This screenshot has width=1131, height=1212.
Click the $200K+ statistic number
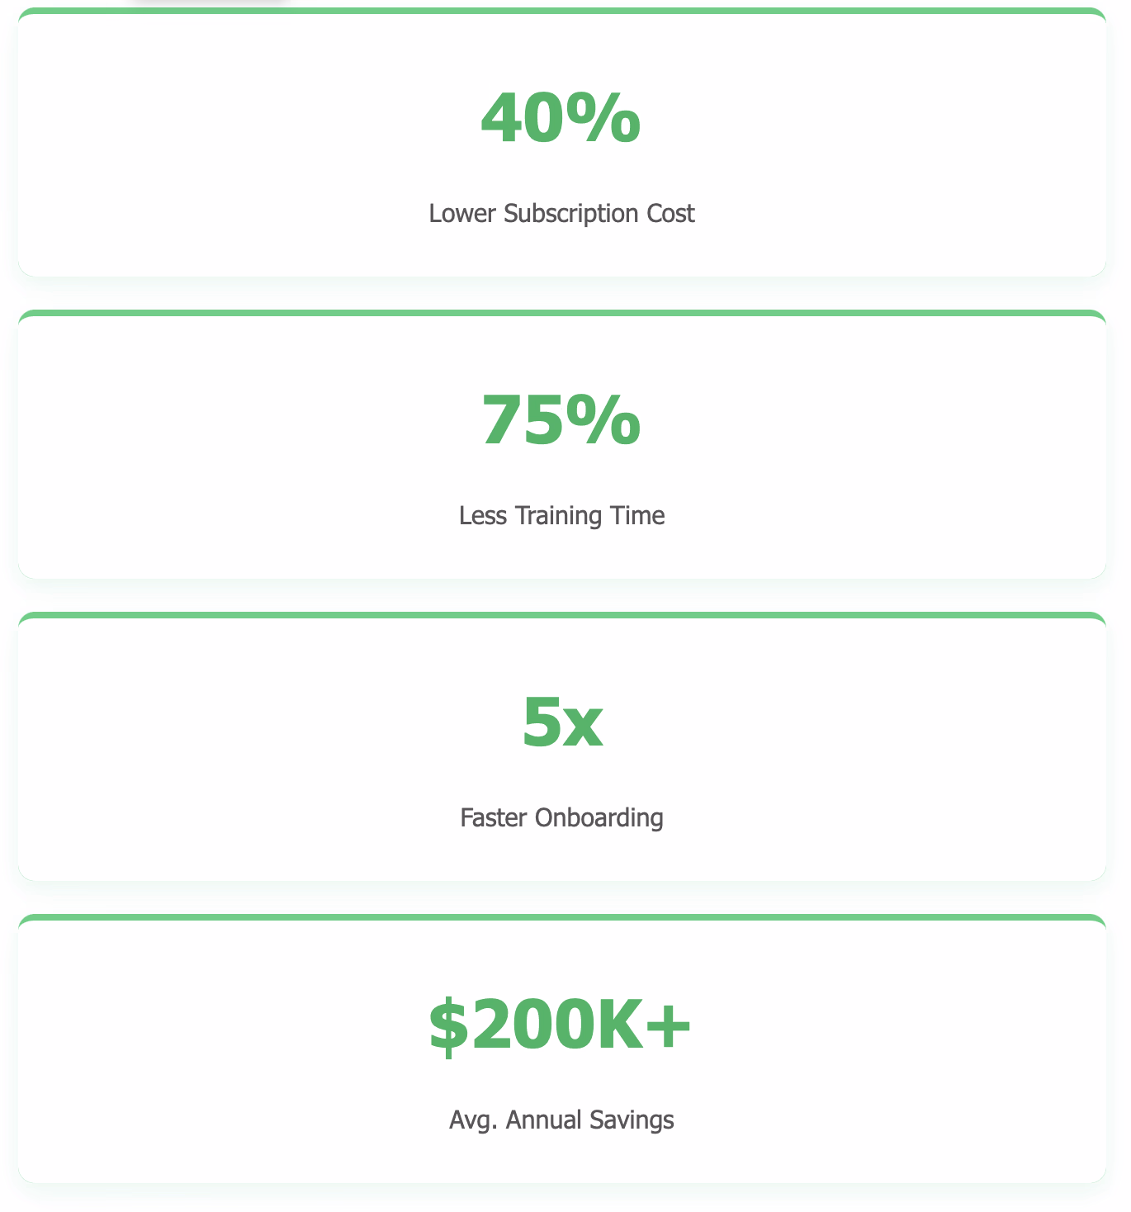tap(560, 1025)
